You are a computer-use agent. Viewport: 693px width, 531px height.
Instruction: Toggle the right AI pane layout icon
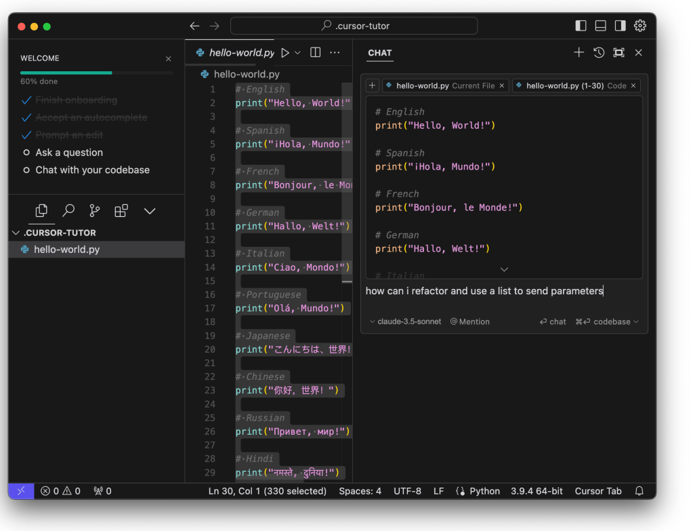click(620, 26)
